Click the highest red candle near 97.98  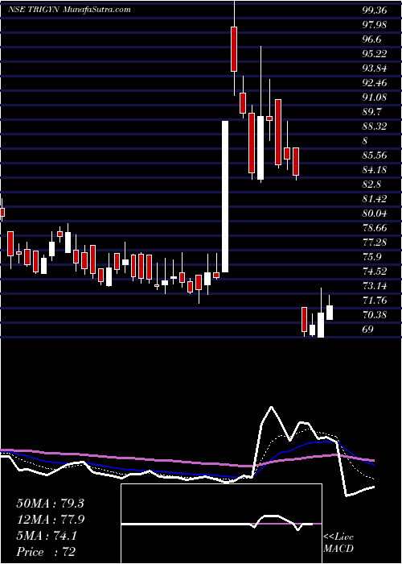[x=234, y=49]
